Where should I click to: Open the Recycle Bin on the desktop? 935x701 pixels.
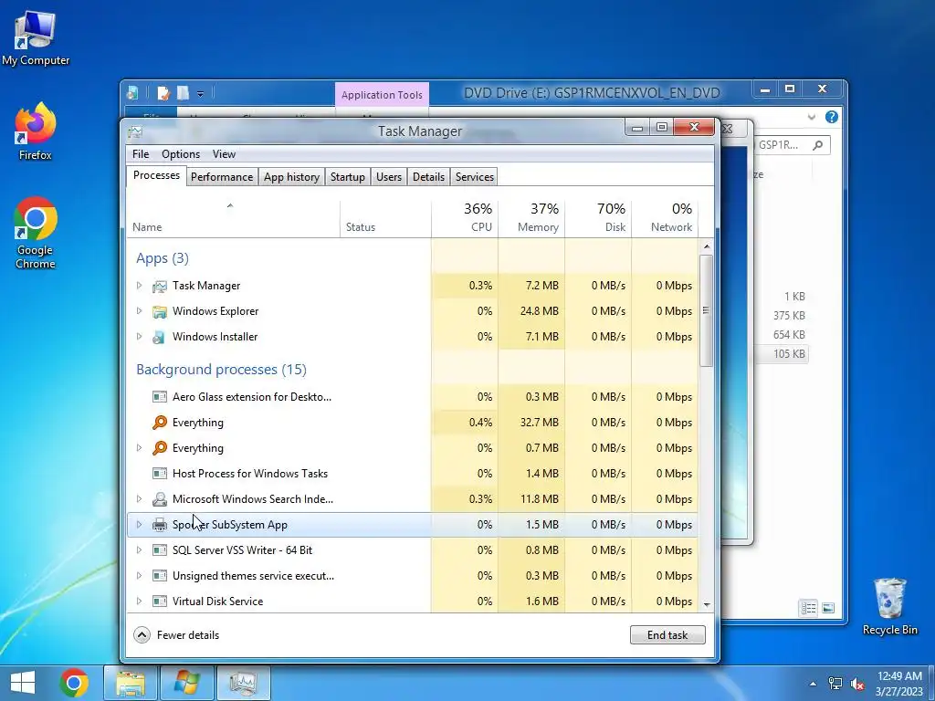(x=889, y=606)
